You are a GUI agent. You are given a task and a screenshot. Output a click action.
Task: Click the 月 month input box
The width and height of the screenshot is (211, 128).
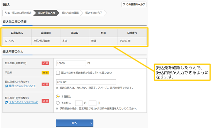[x=79, y=103]
